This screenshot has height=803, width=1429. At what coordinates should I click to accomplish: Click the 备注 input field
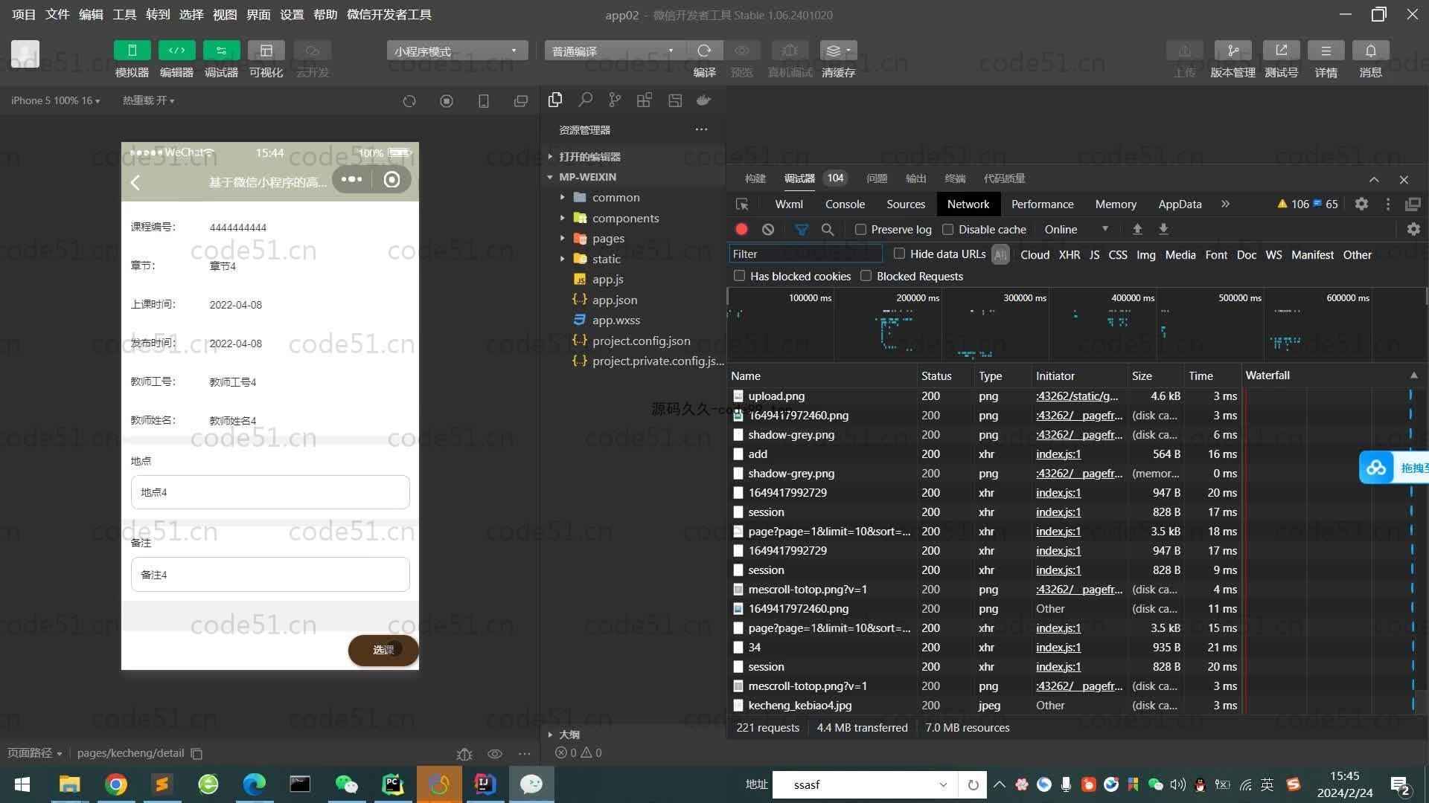[270, 575]
